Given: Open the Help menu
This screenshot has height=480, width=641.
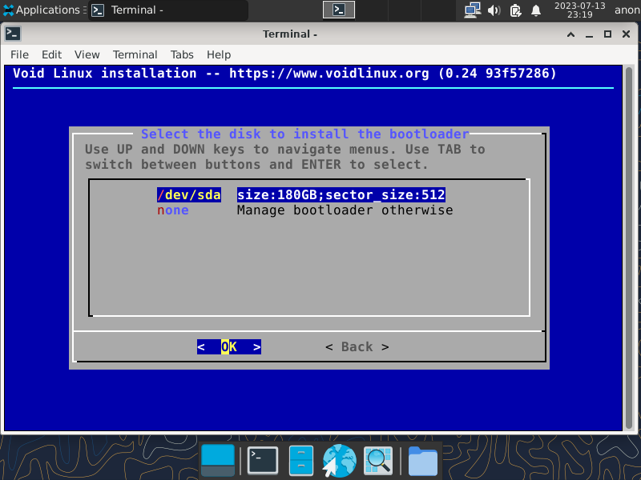Looking at the screenshot, I should [x=218, y=54].
